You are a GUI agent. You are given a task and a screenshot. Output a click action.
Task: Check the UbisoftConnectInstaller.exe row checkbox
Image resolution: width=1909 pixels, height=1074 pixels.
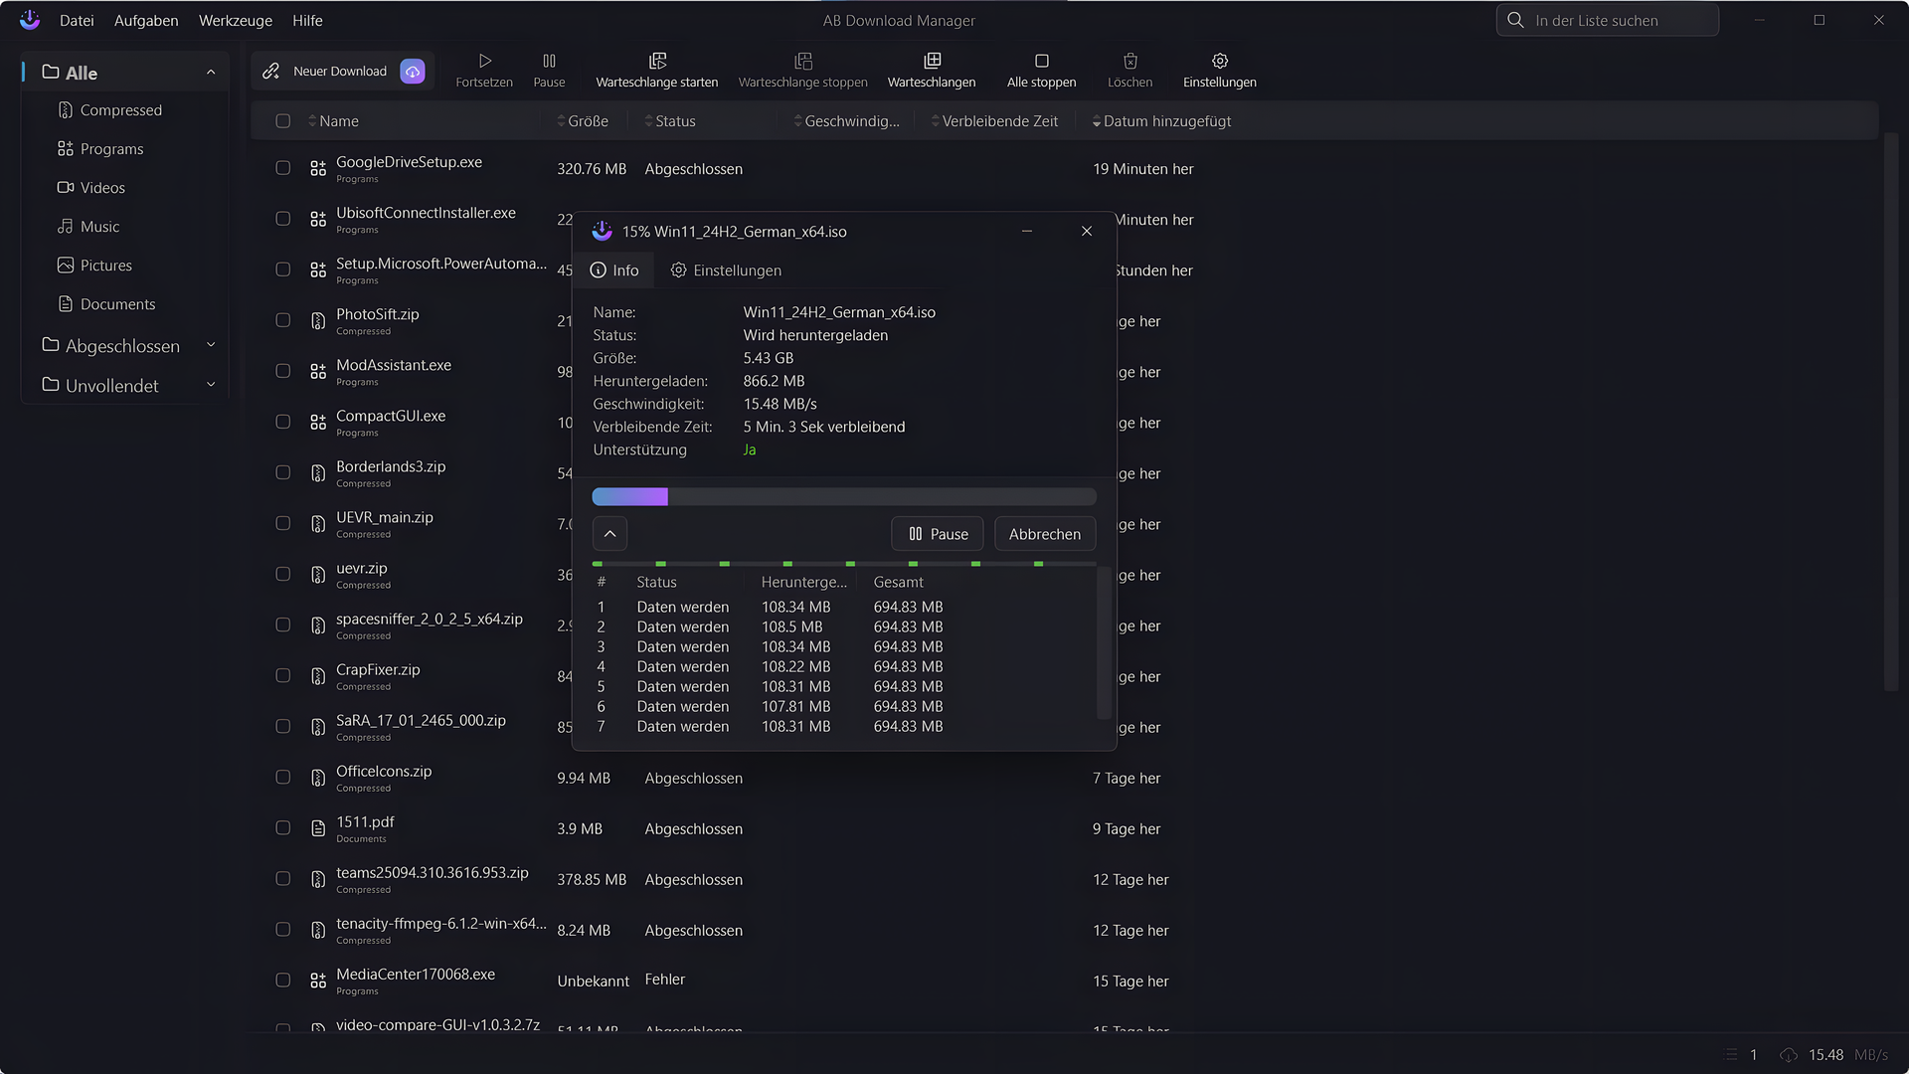[283, 219]
